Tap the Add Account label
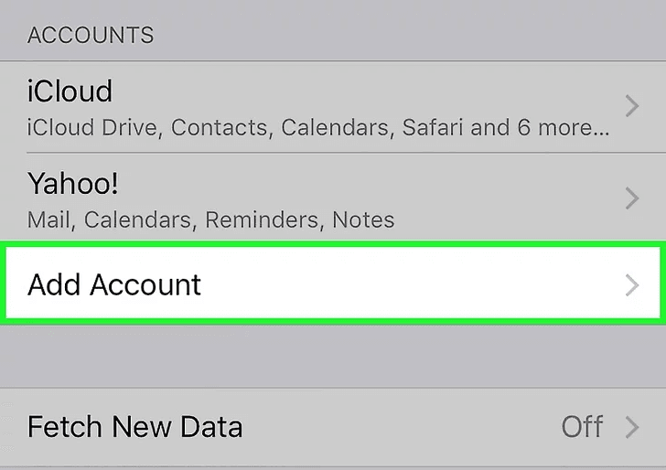Viewport: 666px width, 470px height. click(114, 284)
